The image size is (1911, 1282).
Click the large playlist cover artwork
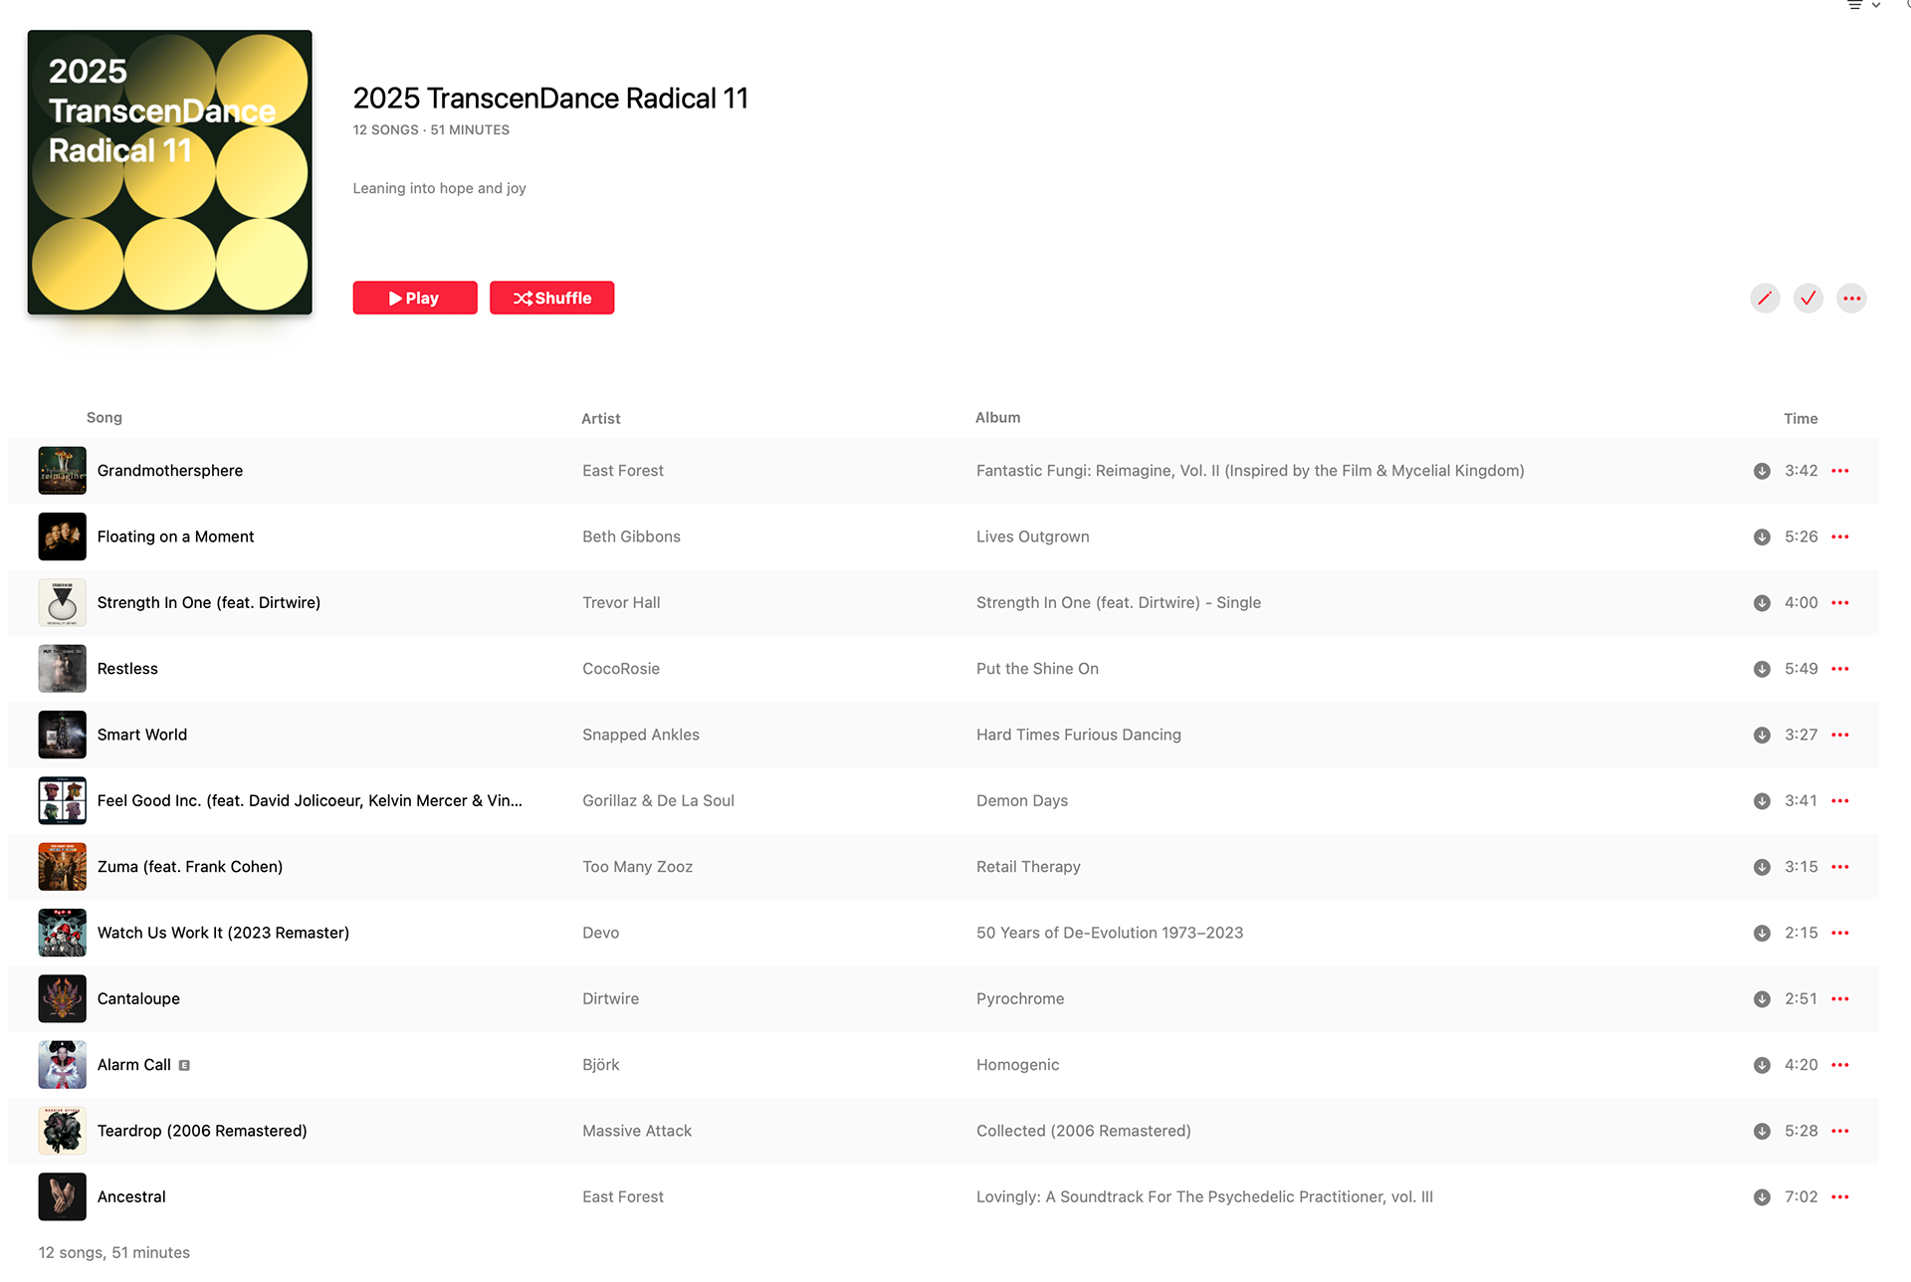pos(169,172)
